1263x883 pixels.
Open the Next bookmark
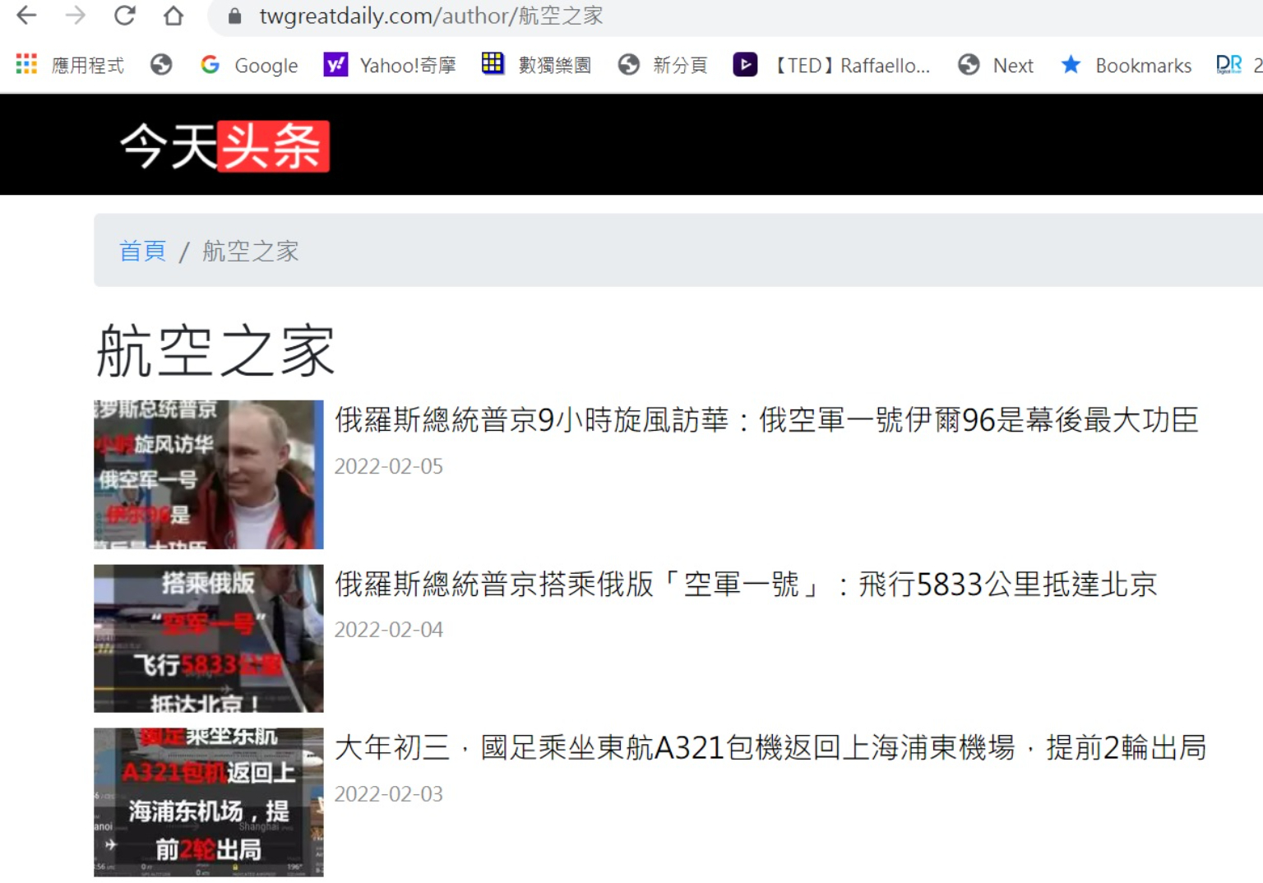pos(996,65)
